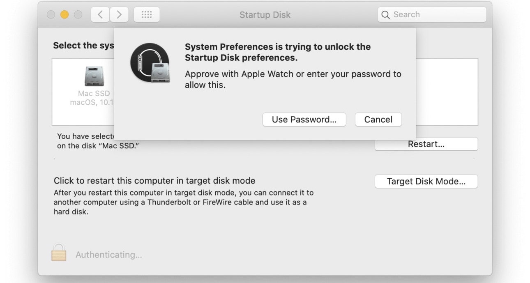
Task: Choose Use Password… in the dialog
Action: tap(304, 120)
